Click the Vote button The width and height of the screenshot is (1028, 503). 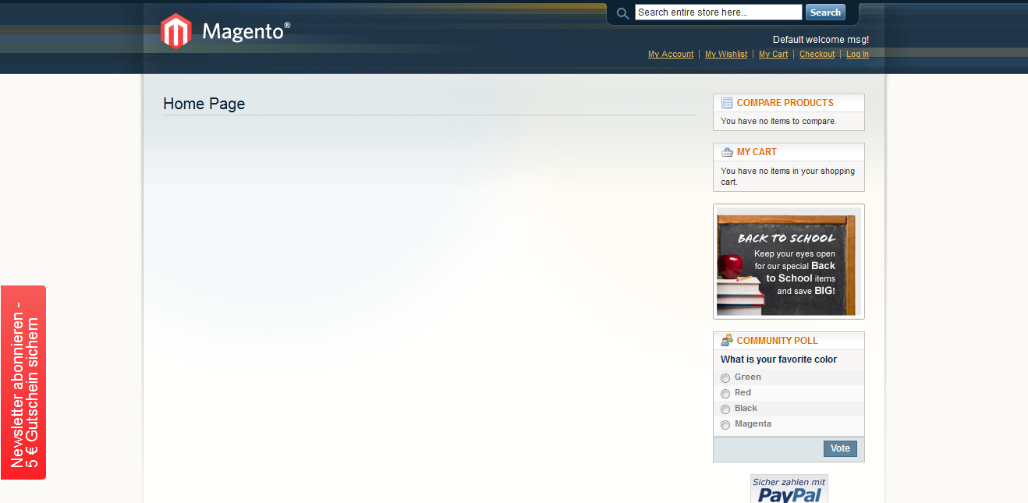[840, 448]
